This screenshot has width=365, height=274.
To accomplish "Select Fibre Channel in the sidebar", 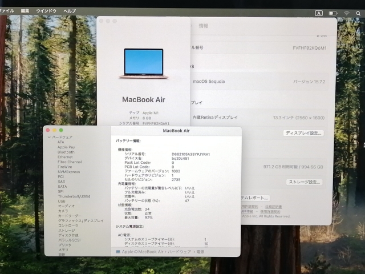I will 70,162.
